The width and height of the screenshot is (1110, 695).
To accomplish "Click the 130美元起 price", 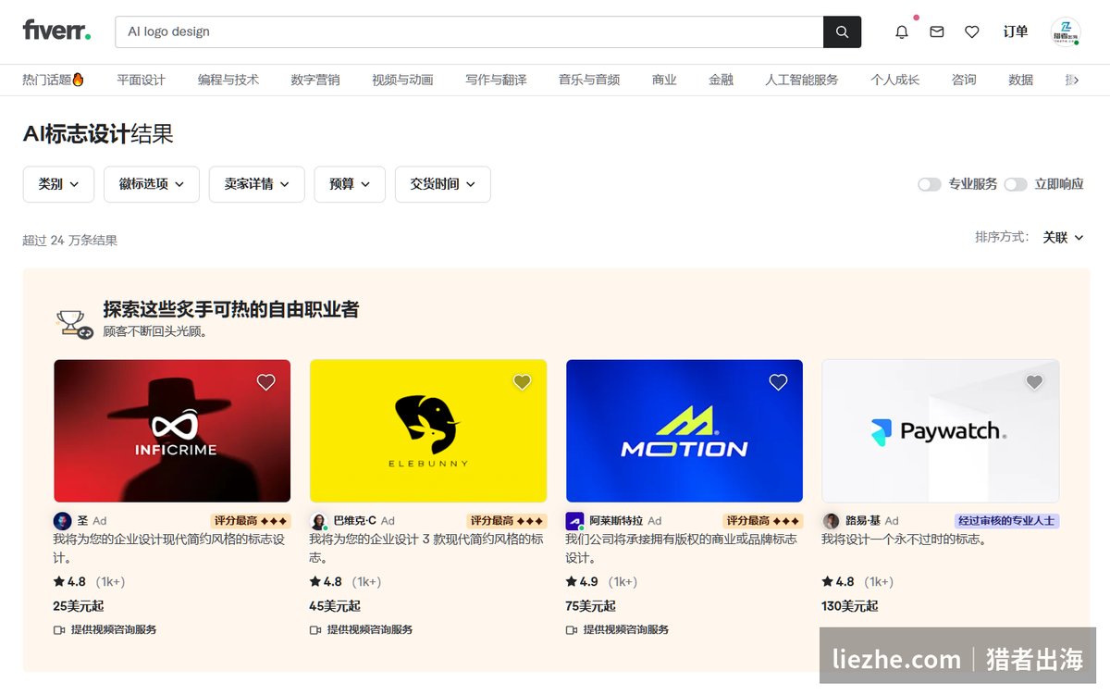I will pos(850,606).
